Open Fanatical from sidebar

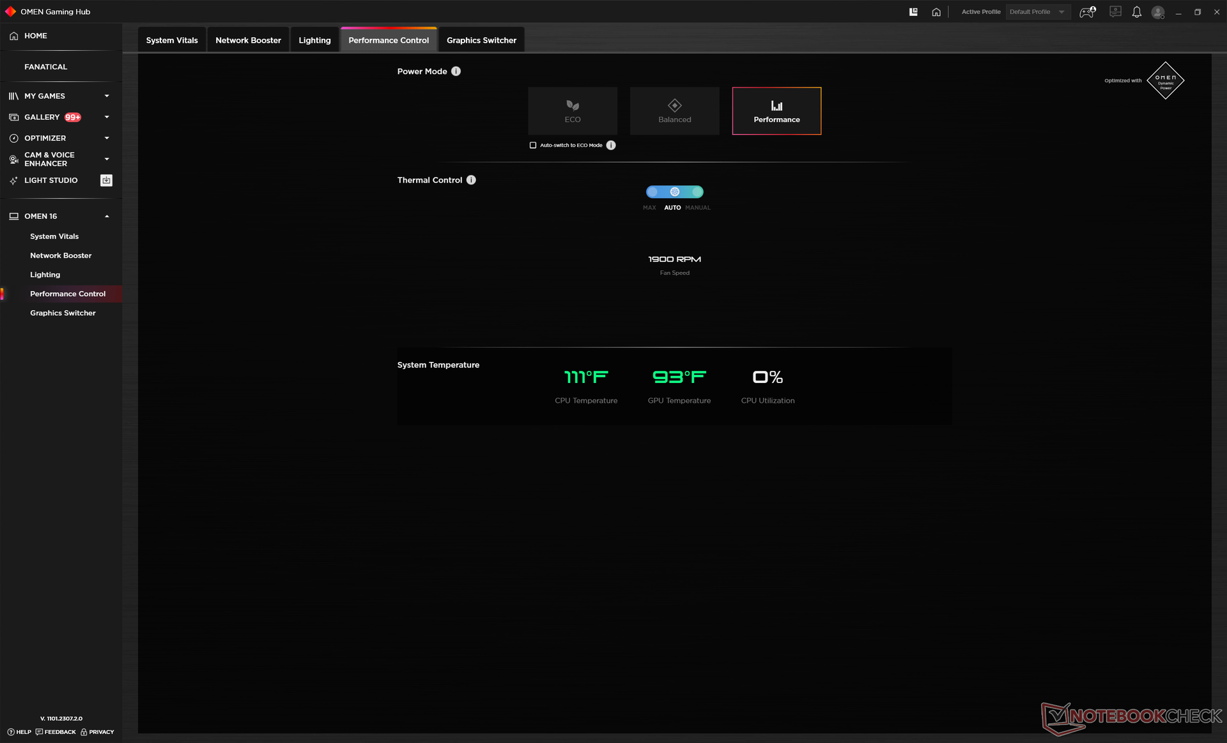tap(45, 67)
